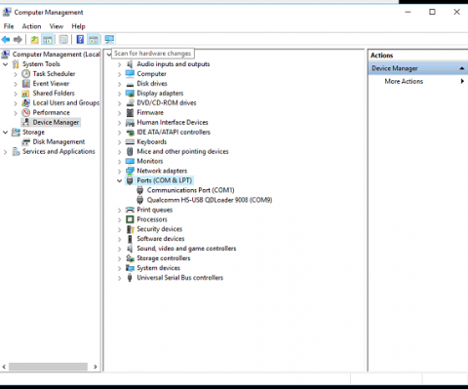
Task: Click the Forward arrow toolbar icon
Action: tap(18, 40)
